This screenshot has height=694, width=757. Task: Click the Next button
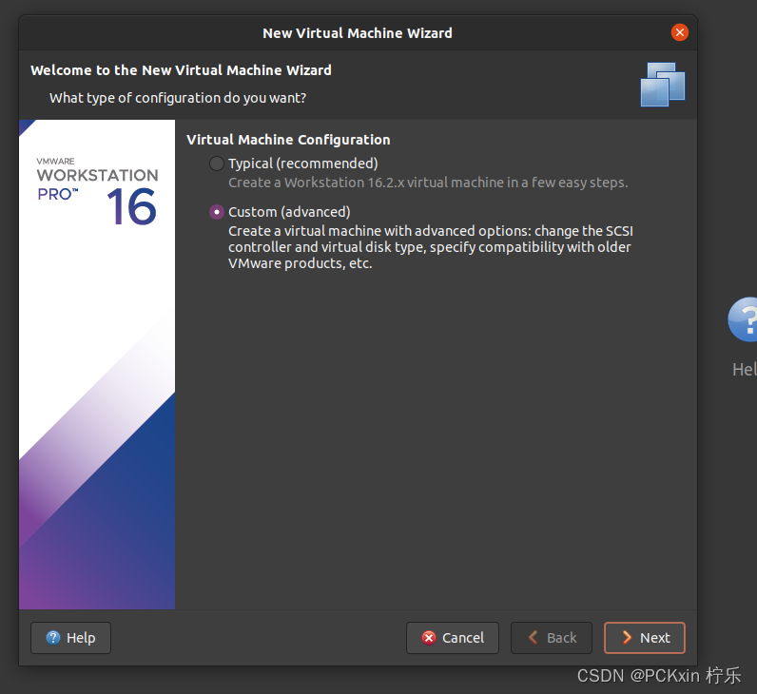pos(644,638)
